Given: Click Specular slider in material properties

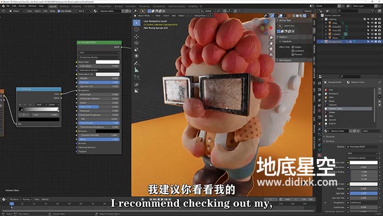Looking at the screenshot, I should pyautogui.click(x=364, y=194).
